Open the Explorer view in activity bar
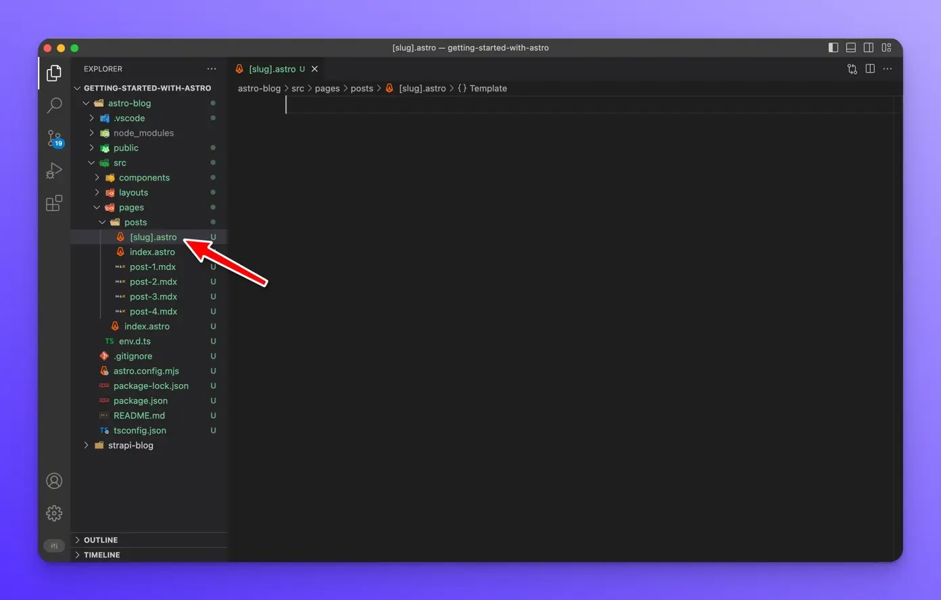Screen dimensions: 941x600 point(54,73)
